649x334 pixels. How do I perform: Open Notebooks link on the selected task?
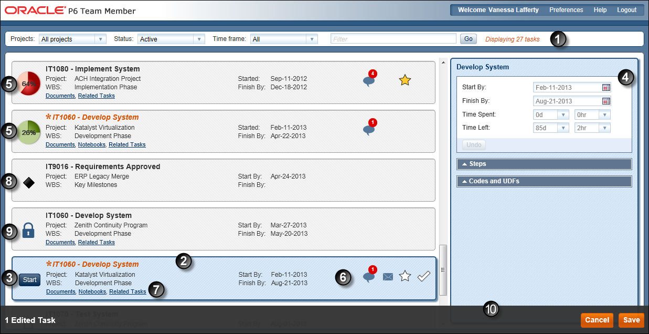[92, 291]
